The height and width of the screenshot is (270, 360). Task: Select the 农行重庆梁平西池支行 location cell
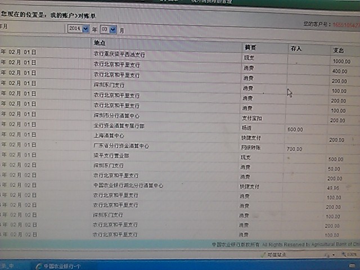click(x=119, y=54)
